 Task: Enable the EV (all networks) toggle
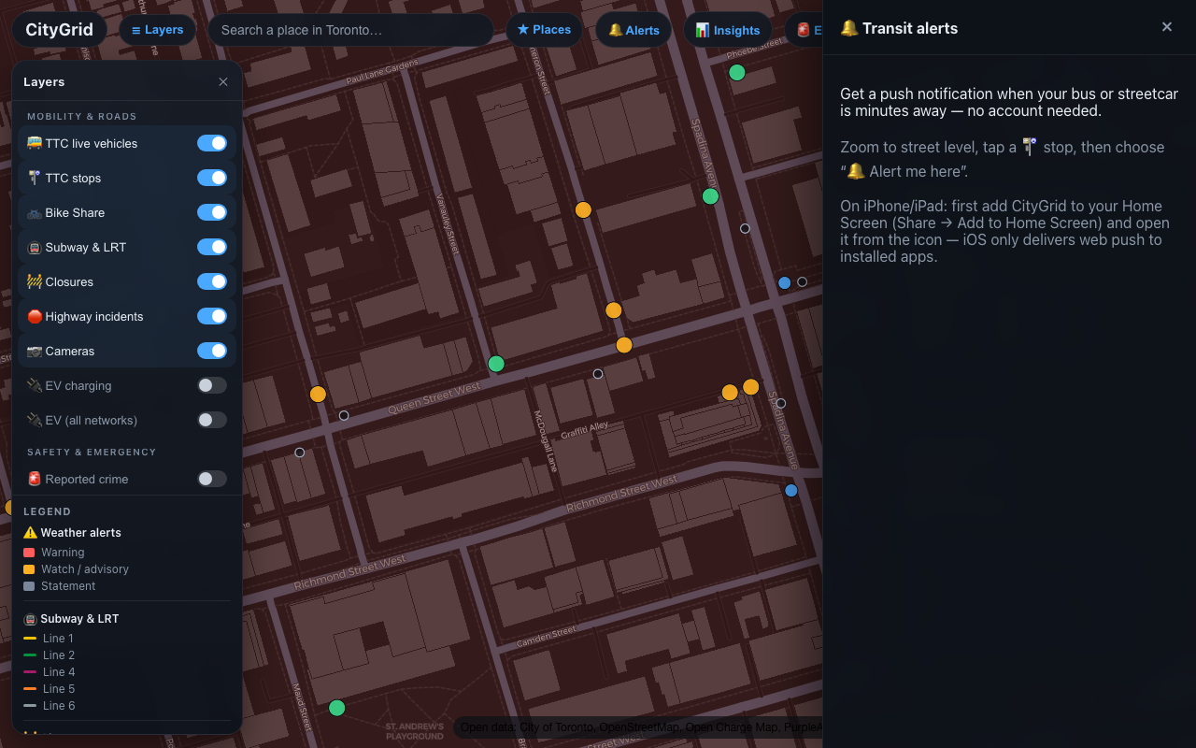pos(212,420)
